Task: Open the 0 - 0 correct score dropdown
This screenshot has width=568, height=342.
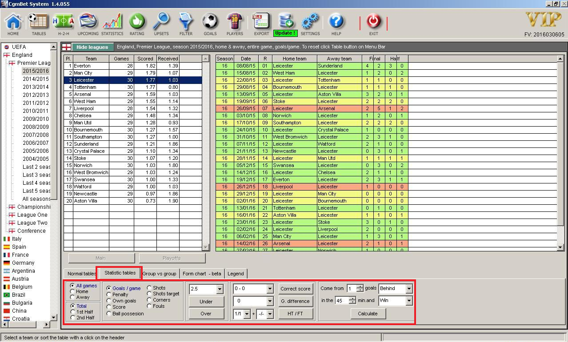Action: (270, 289)
